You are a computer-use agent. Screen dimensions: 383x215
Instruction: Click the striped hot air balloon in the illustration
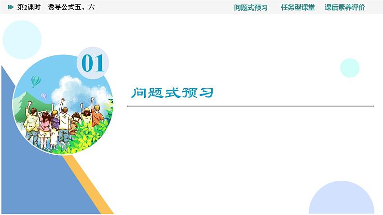pos(35,81)
